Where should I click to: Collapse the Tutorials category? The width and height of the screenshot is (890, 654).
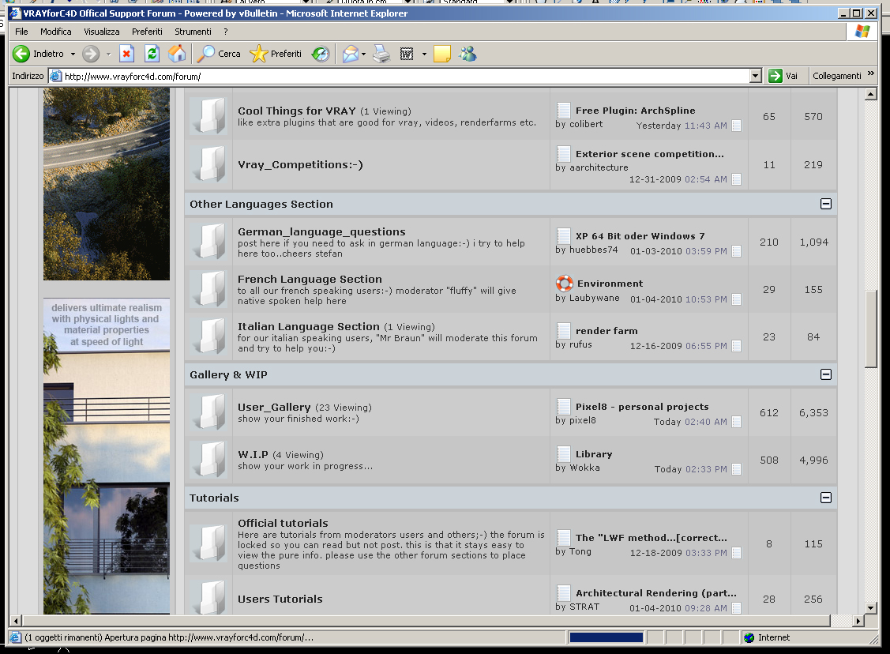click(x=826, y=498)
